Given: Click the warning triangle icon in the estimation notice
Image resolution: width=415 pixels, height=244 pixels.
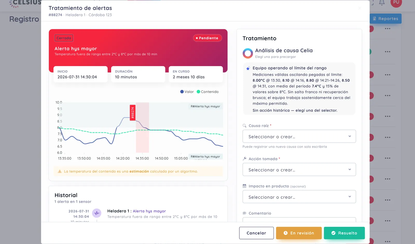Looking at the screenshot, I should tap(60, 172).
